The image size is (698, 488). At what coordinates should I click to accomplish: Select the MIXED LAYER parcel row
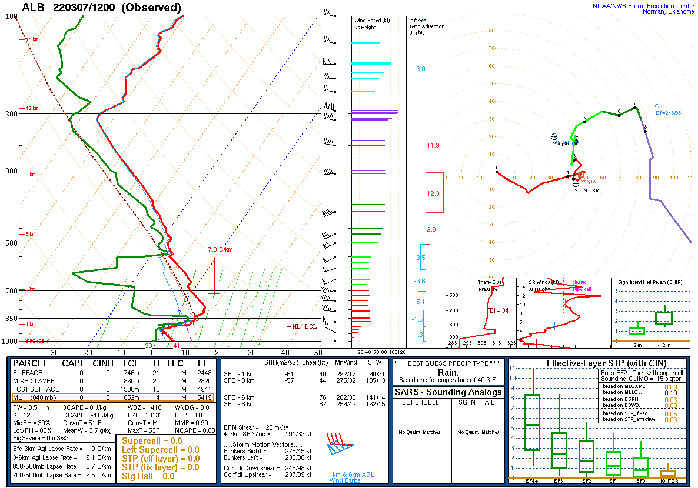pos(112,381)
